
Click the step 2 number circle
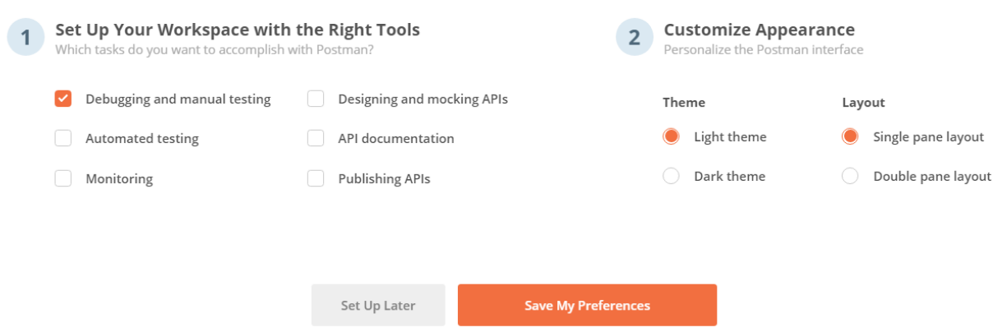pyautogui.click(x=635, y=38)
